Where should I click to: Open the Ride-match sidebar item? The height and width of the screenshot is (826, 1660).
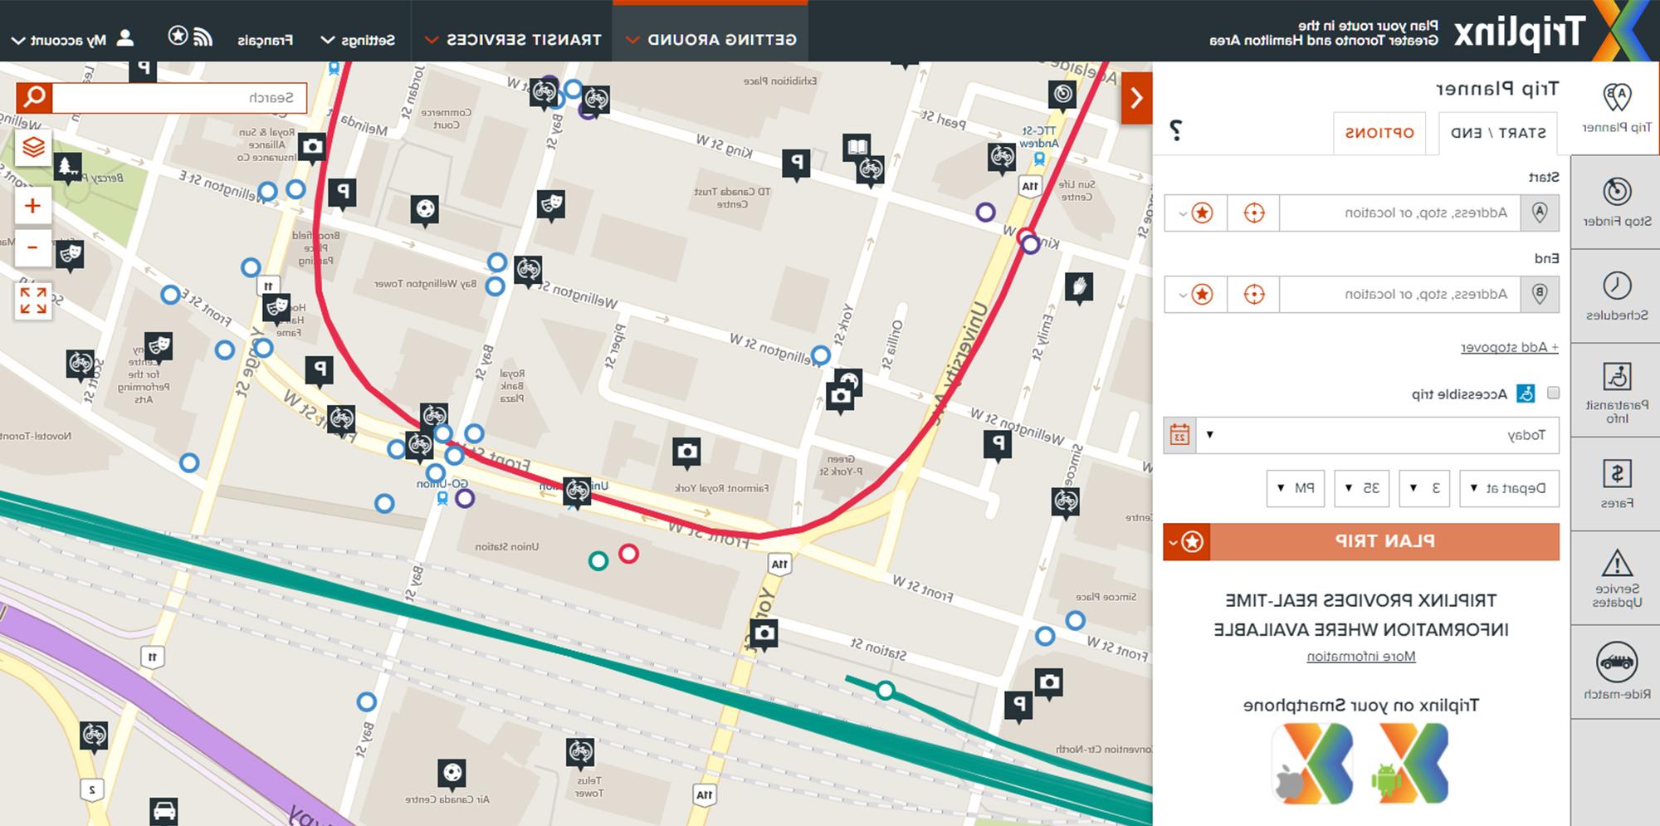coord(1616,671)
